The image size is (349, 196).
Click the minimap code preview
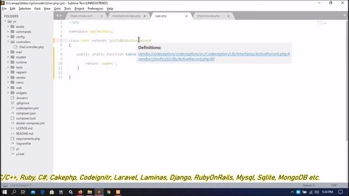322,23
